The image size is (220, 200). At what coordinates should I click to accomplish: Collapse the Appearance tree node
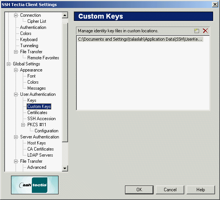click(16, 70)
